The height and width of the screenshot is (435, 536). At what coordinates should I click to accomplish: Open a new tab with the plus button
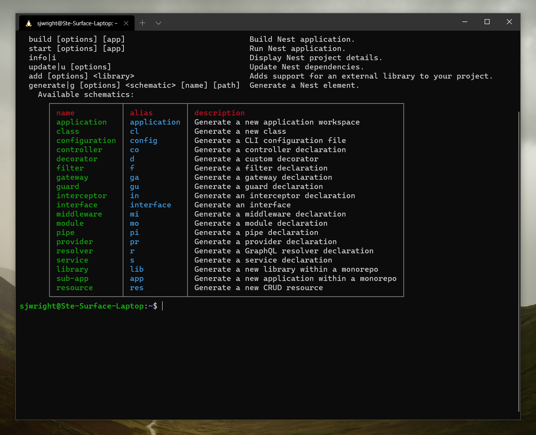[x=143, y=23]
